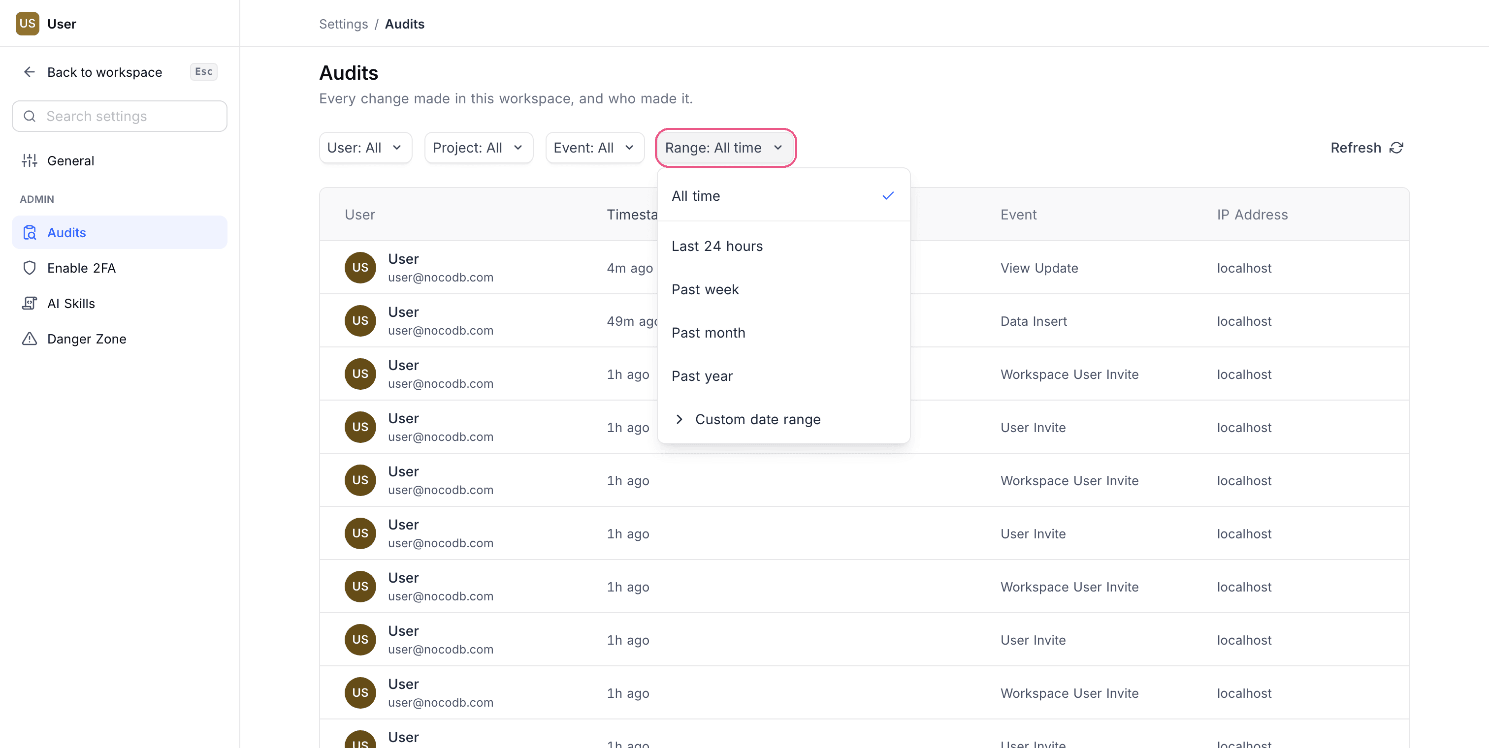Select All time in range menu
Screen dimensions: 1489x748
pos(783,196)
